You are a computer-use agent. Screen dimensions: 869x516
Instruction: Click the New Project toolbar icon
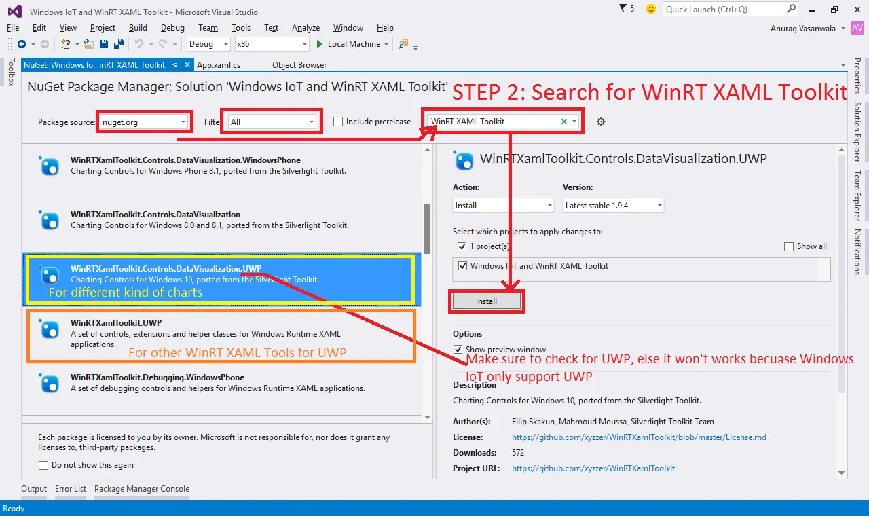click(x=66, y=44)
